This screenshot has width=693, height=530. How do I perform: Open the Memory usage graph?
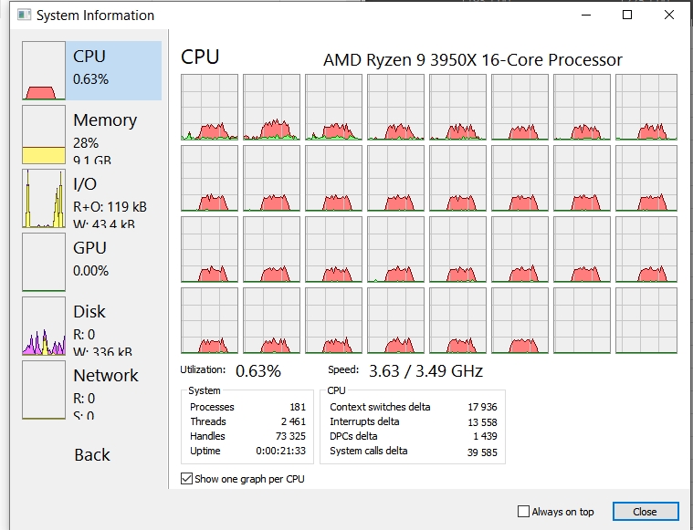pyautogui.click(x=47, y=135)
